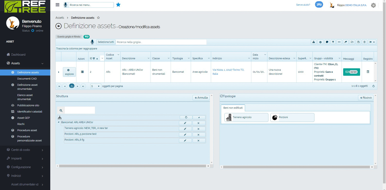Image resolution: width=386 pixels, height=190 pixels.
Task: Remove the TID grid filter badge
Action: [86, 37]
